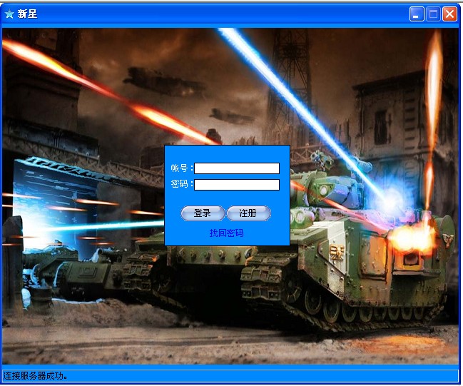The image size is (463, 386).
Task: Click the 帐号 account input field
Action: [237, 168]
